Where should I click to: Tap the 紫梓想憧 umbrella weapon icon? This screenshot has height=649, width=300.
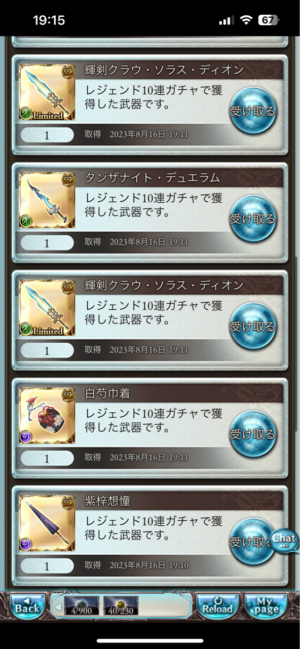pos(47,523)
